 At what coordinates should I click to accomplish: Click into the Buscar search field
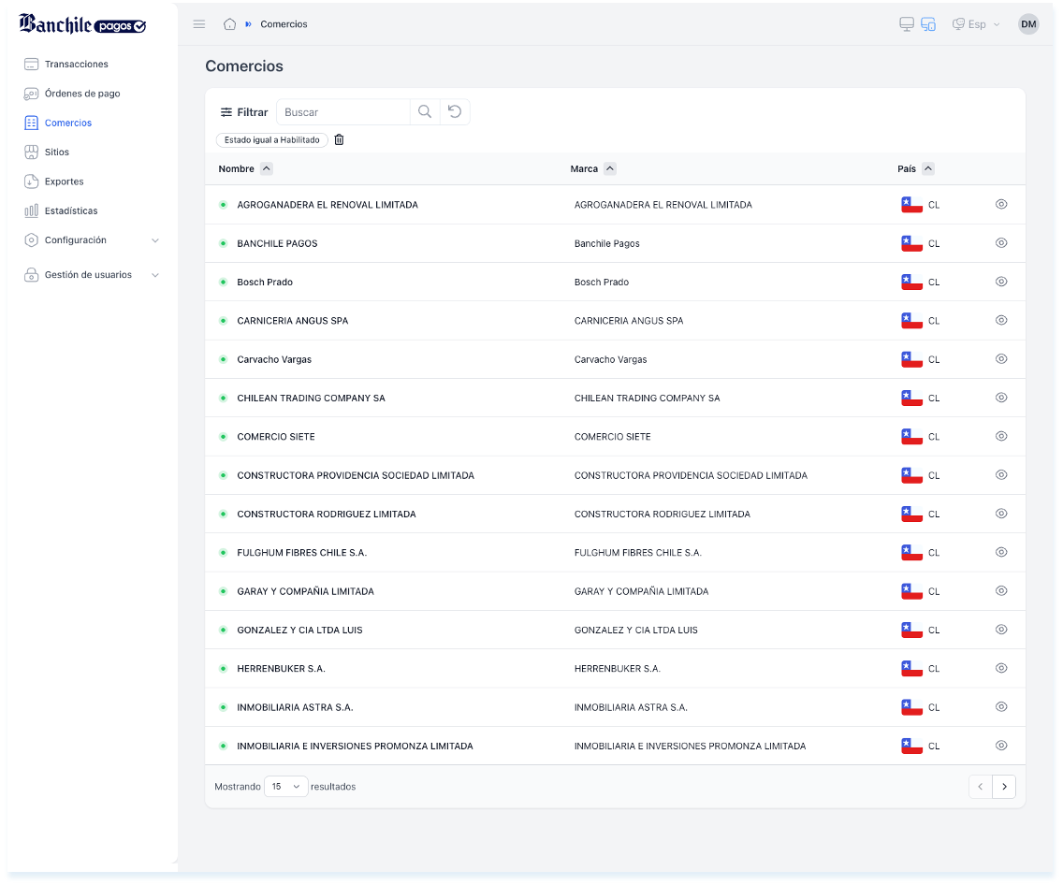point(343,112)
